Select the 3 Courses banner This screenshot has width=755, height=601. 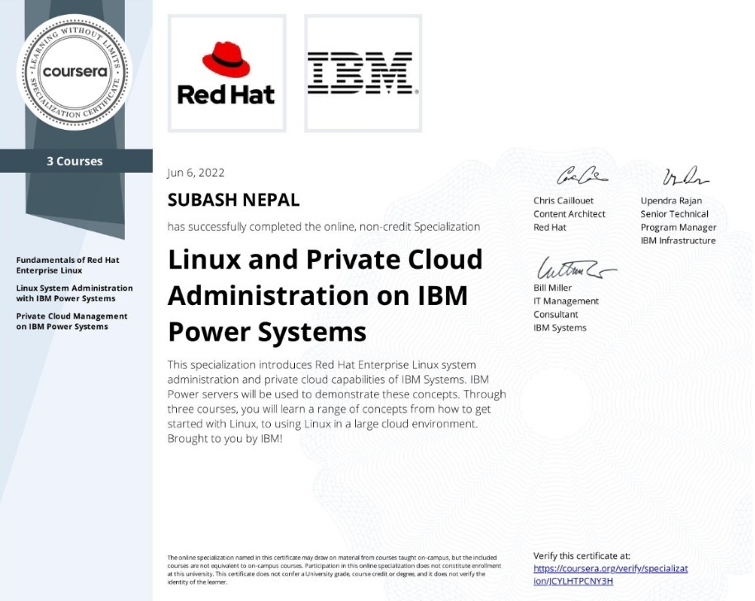(x=76, y=161)
